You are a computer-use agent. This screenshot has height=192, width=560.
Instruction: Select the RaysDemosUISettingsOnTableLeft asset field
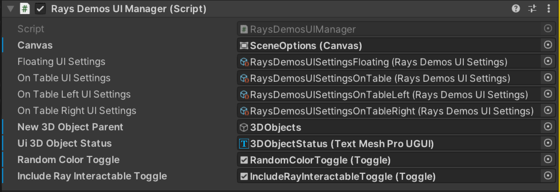click(389, 94)
